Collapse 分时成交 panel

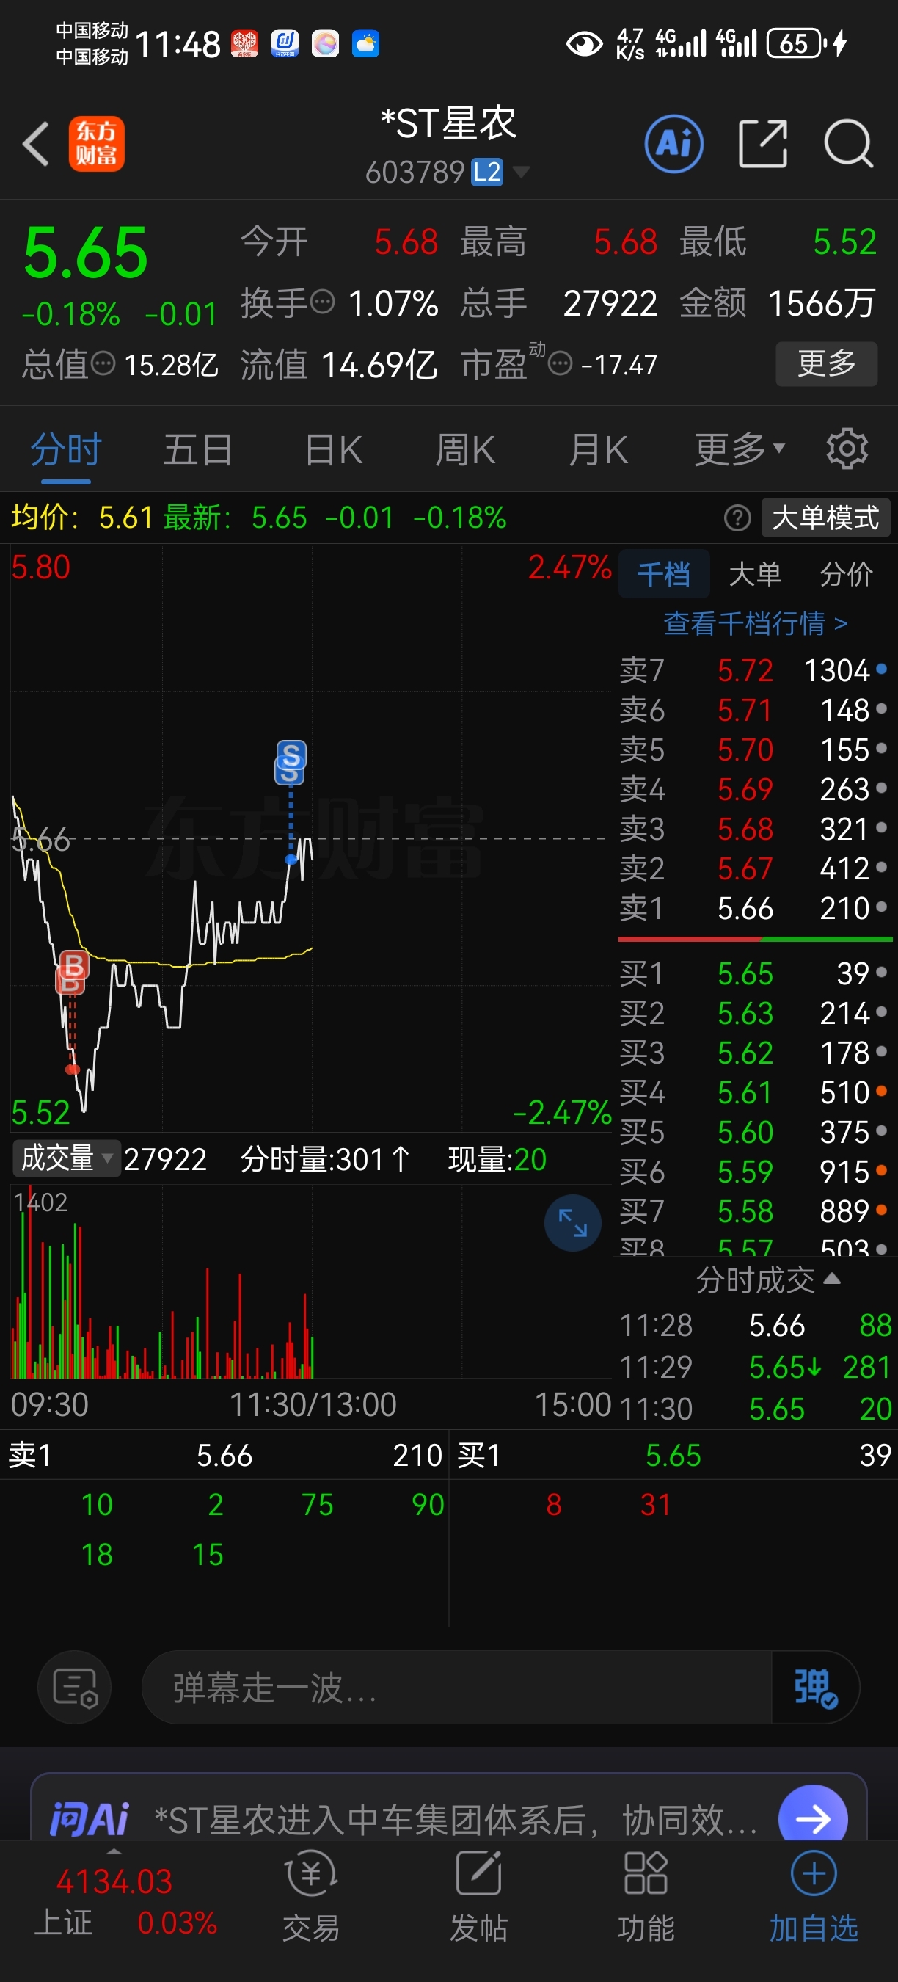pos(767,1279)
